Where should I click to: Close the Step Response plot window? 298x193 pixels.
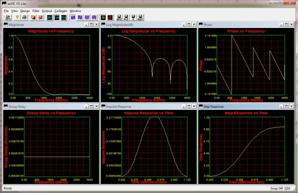[x=291, y=107]
